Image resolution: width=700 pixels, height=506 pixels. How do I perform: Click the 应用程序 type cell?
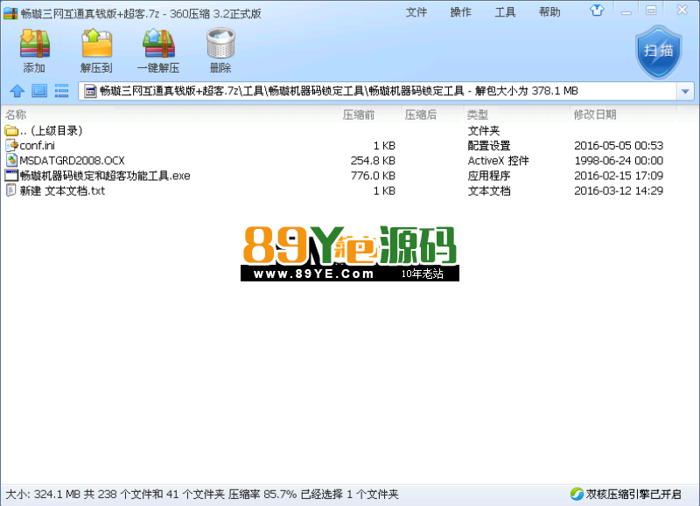click(489, 176)
